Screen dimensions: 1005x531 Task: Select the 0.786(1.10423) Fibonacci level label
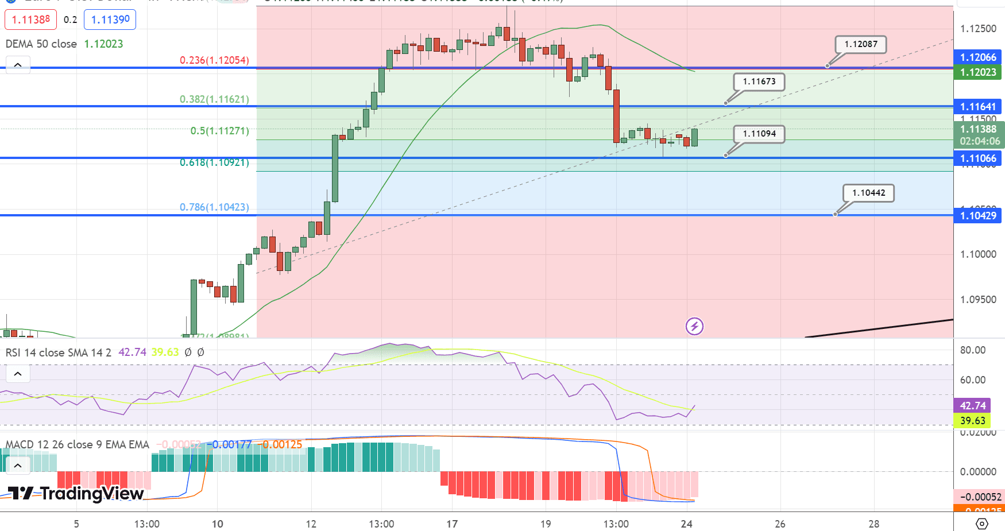tap(214, 207)
